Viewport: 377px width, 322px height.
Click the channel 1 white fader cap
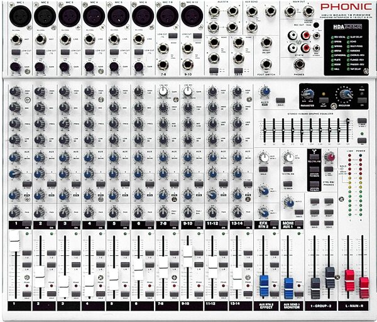14,241
